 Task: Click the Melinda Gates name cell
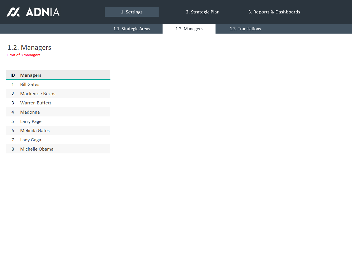[x=35, y=131]
